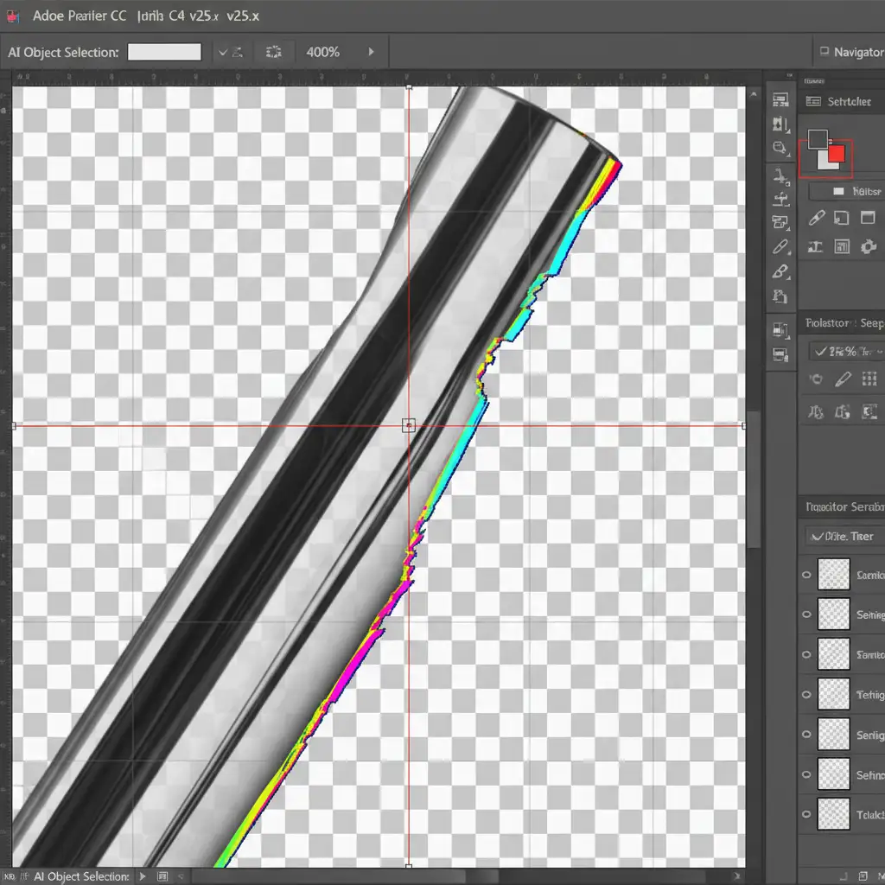Open the dropdown next to AI Object Selection field
885x885 pixels.
[x=222, y=52]
